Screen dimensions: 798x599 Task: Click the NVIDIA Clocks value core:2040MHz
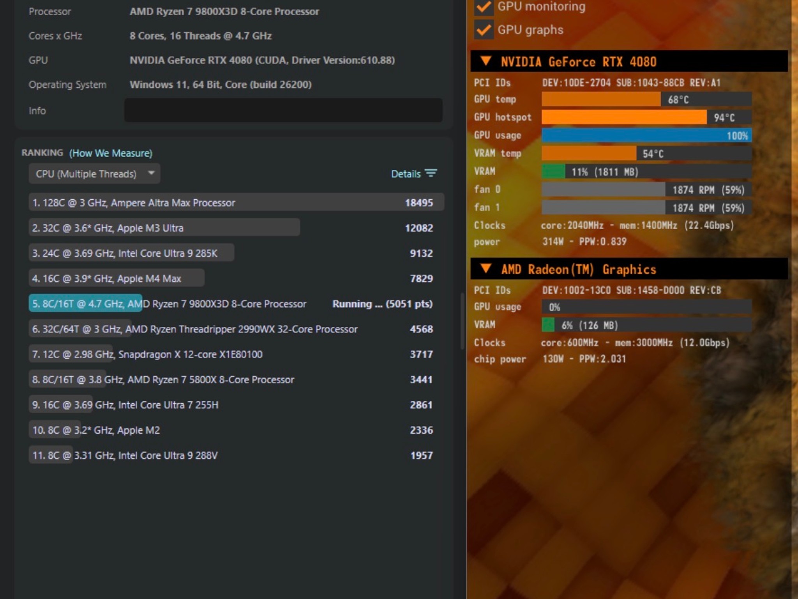pyautogui.click(x=637, y=225)
